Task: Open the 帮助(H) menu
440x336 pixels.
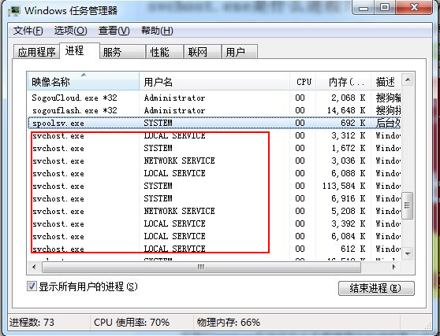Action: coord(157,31)
